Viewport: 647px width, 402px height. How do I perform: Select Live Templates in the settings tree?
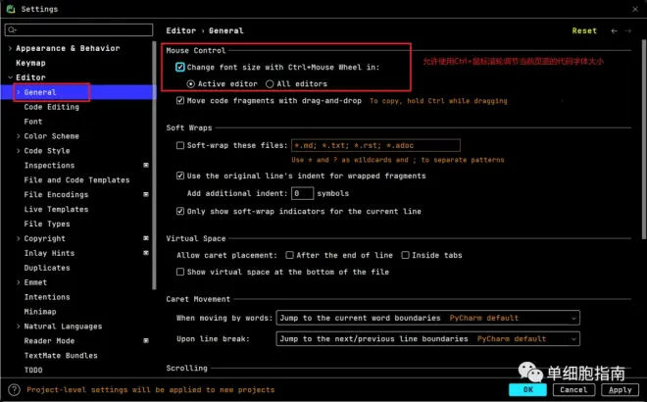[56, 209]
